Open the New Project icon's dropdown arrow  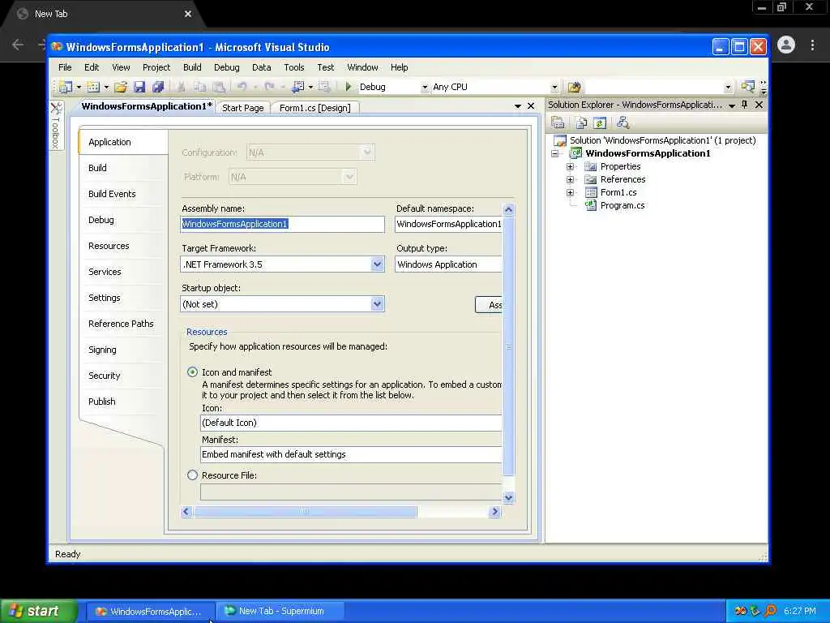click(79, 87)
